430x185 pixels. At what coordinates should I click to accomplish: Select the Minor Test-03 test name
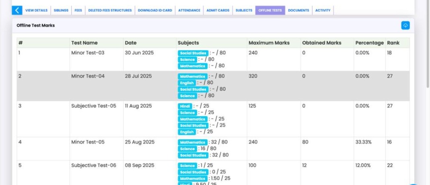[88, 53]
